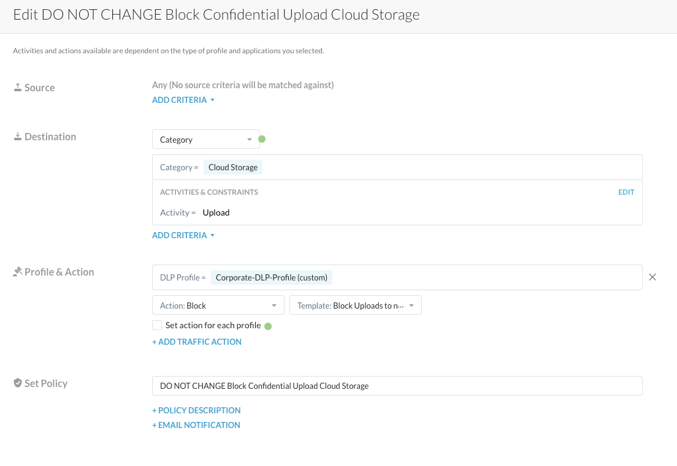677x466 pixels.
Task: Click the Profile & Action gavel icon
Action: pyautogui.click(x=18, y=272)
